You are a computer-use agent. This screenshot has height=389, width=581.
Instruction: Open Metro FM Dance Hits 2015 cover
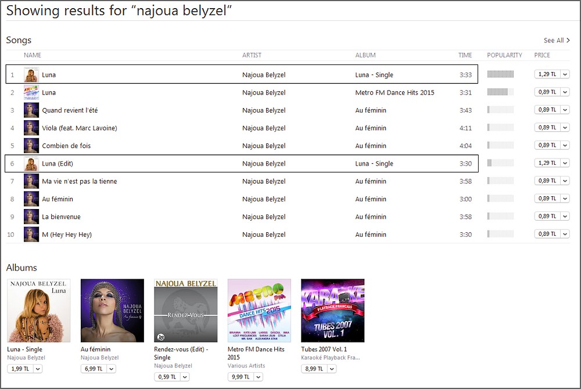(259, 311)
